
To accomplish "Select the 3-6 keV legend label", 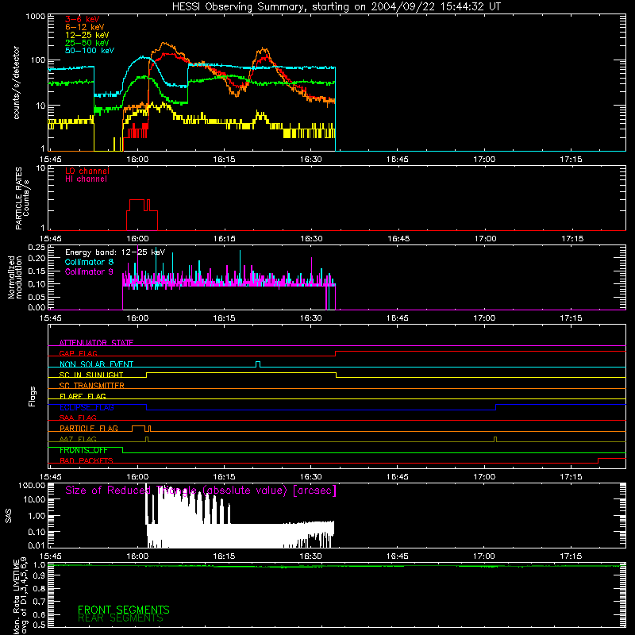I will click(x=83, y=19).
